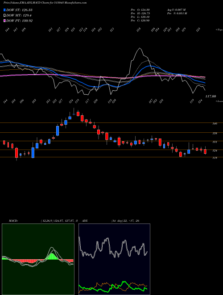
Task: Click the white DOW MT legend swatch
Action: pyautogui.click(x=4, y=16)
